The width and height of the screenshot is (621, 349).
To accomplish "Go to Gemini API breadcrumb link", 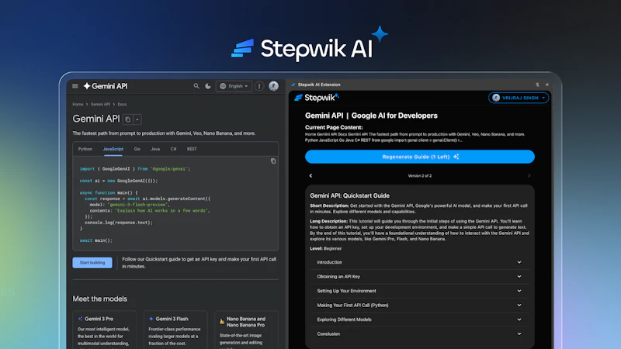I will [100, 105].
